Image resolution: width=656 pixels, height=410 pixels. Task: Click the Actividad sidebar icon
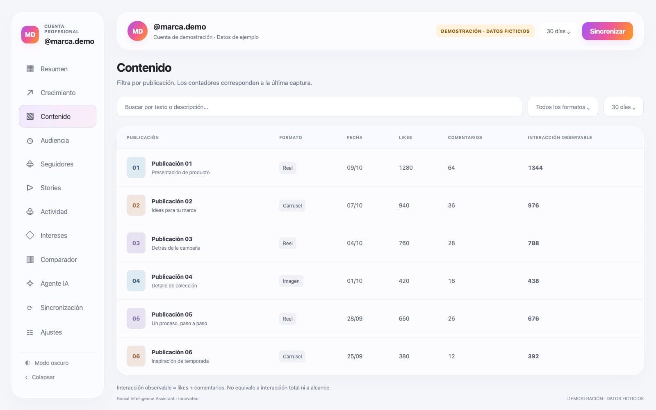[x=30, y=212]
